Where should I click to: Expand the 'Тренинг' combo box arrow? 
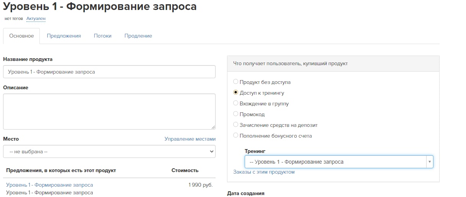(x=430, y=162)
